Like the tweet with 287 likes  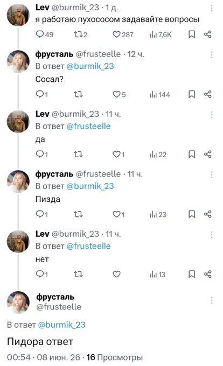123,34
